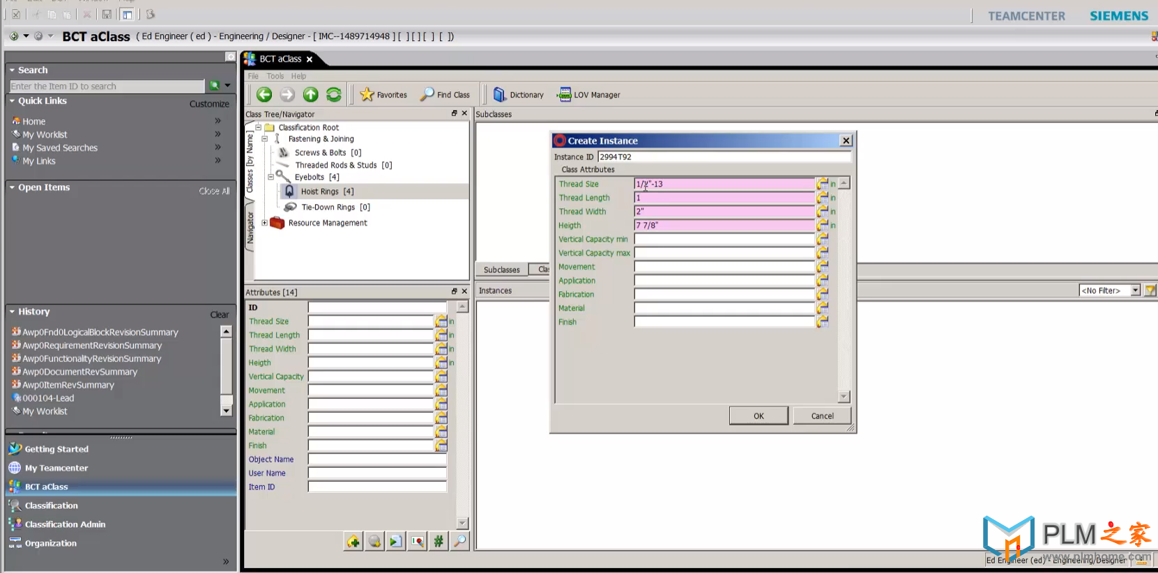Click the green up arrow button
This screenshot has height=573, width=1158.
tap(311, 95)
